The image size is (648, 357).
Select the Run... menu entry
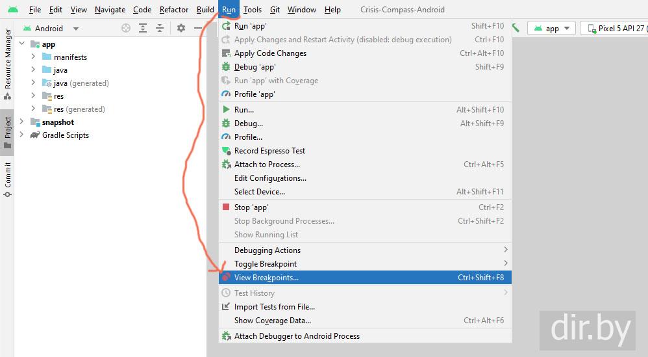[x=365, y=110]
